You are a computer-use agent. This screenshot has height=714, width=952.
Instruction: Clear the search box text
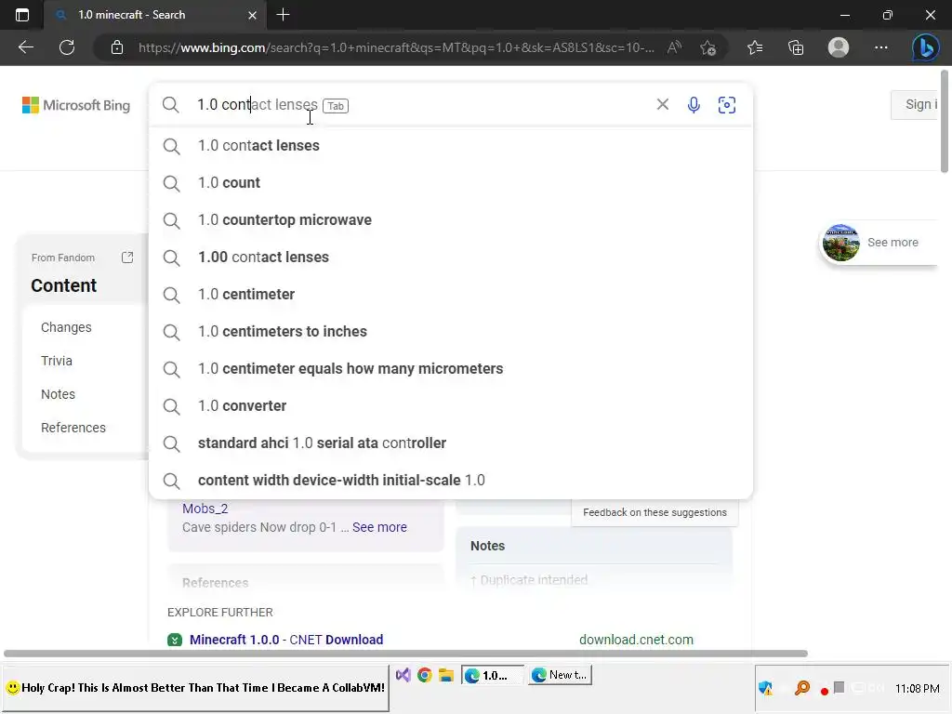[662, 104]
